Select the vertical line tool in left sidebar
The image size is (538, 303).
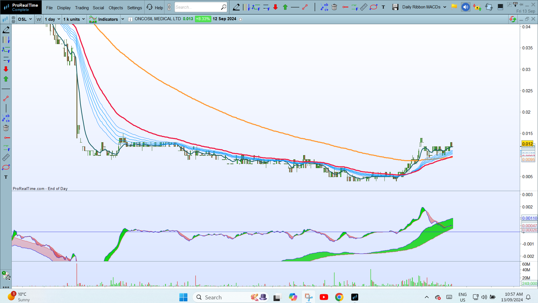(x=6, y=108)
